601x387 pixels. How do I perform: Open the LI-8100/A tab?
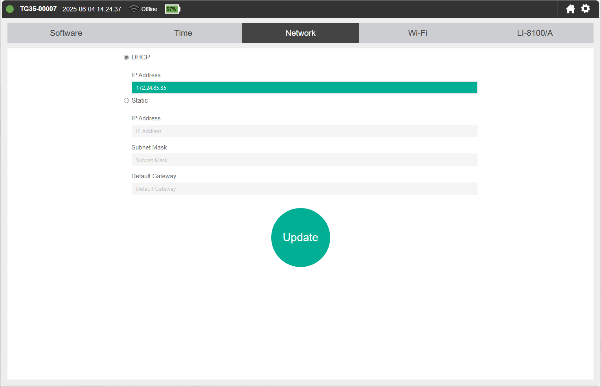tap(535, 33)
